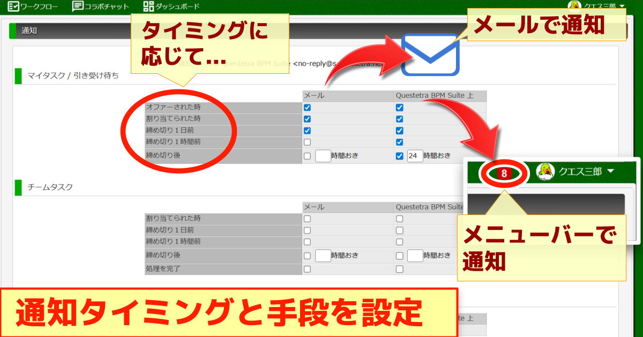Screen dimensions: 643x337
Task: Click the チームタスク section heading
Action: (x=50, y=187)
